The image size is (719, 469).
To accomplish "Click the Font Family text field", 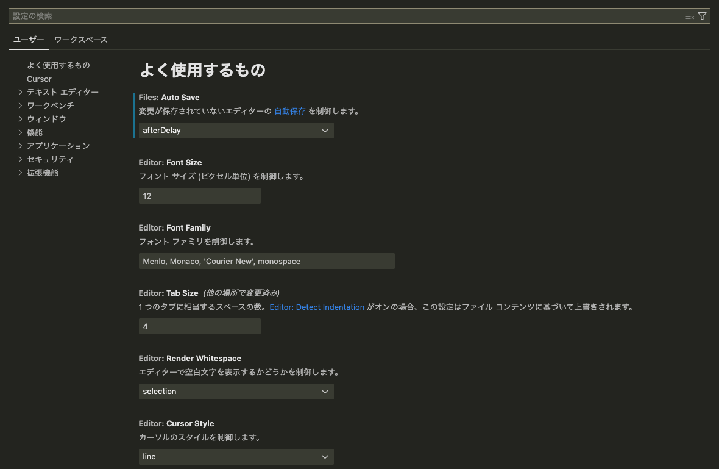I will (x=266, y=261).
